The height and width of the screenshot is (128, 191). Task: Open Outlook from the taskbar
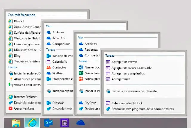(48, 123)
